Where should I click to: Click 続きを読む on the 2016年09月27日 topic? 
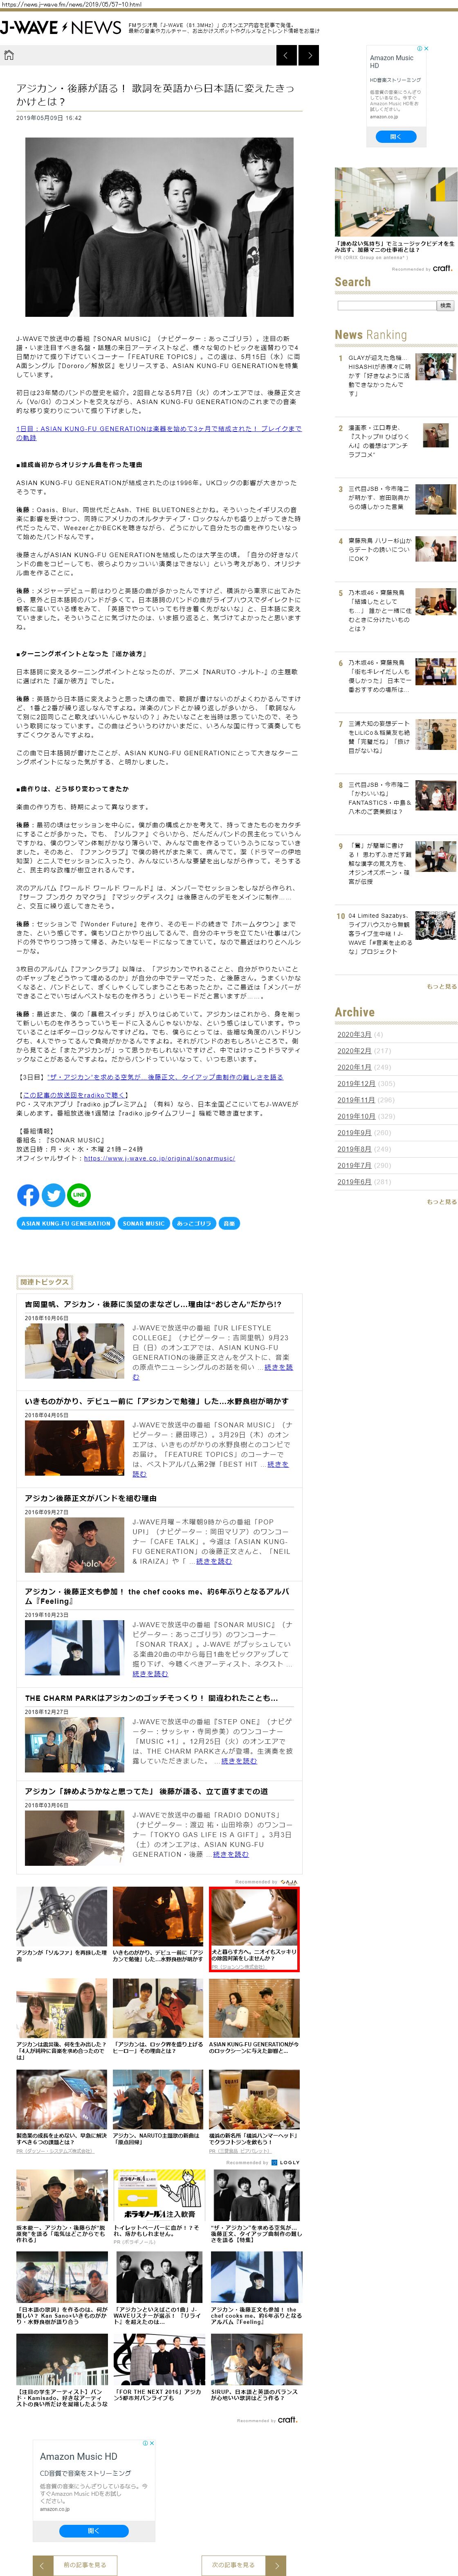(x=214, y=1561)
